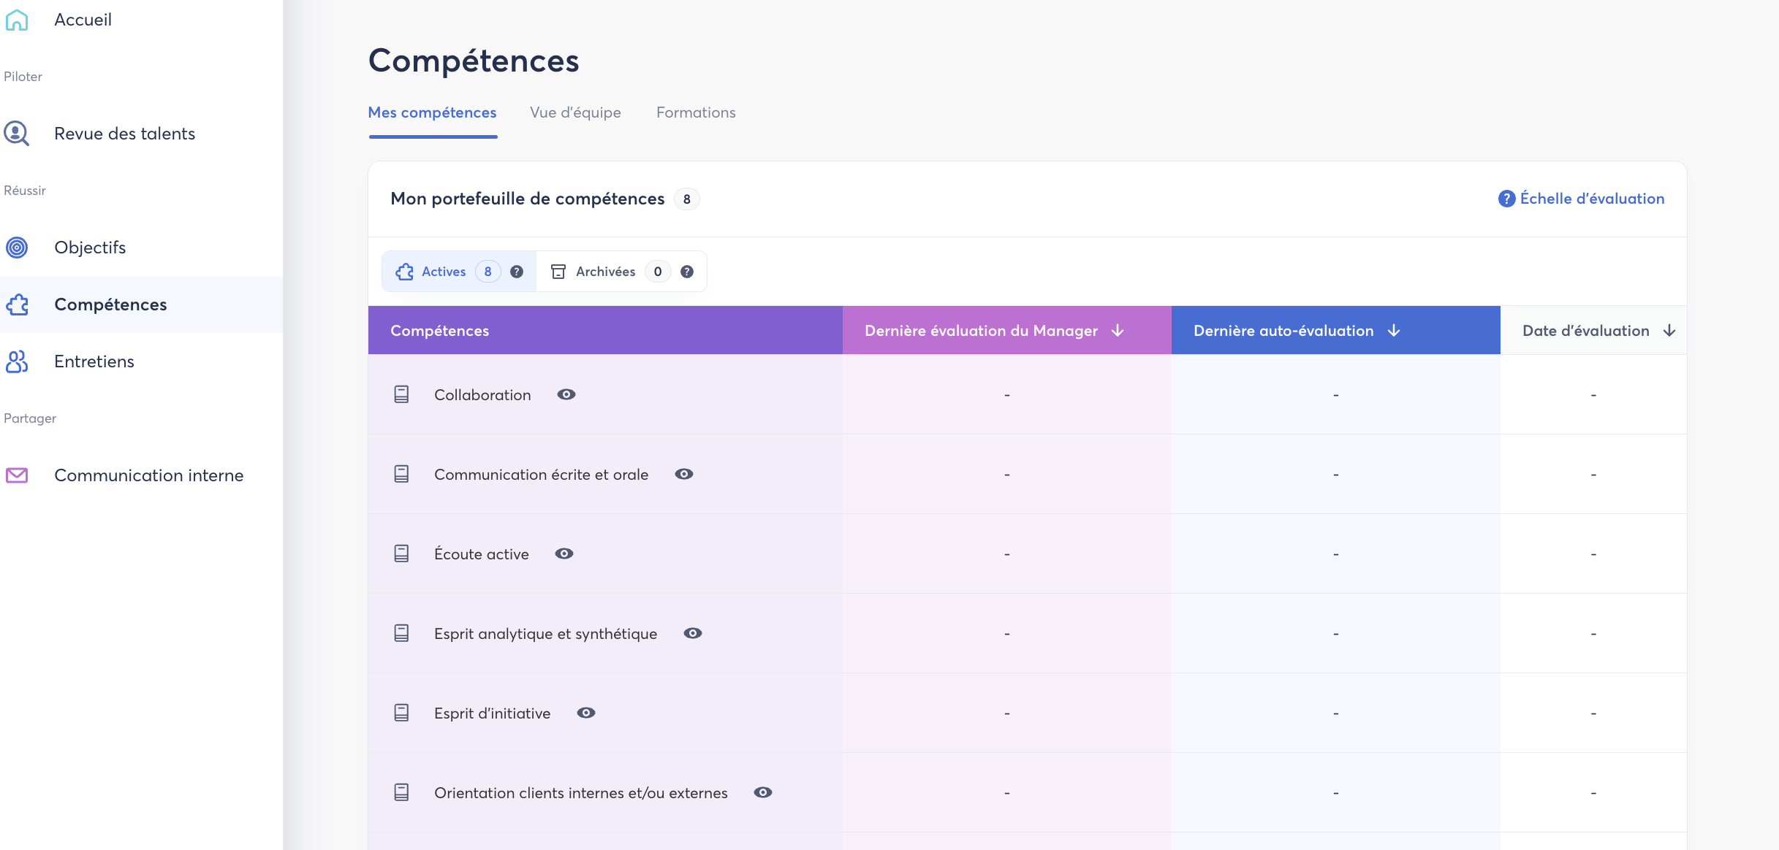Sort by Dernière évaluation du Manager arrow

pos(1118,331)
